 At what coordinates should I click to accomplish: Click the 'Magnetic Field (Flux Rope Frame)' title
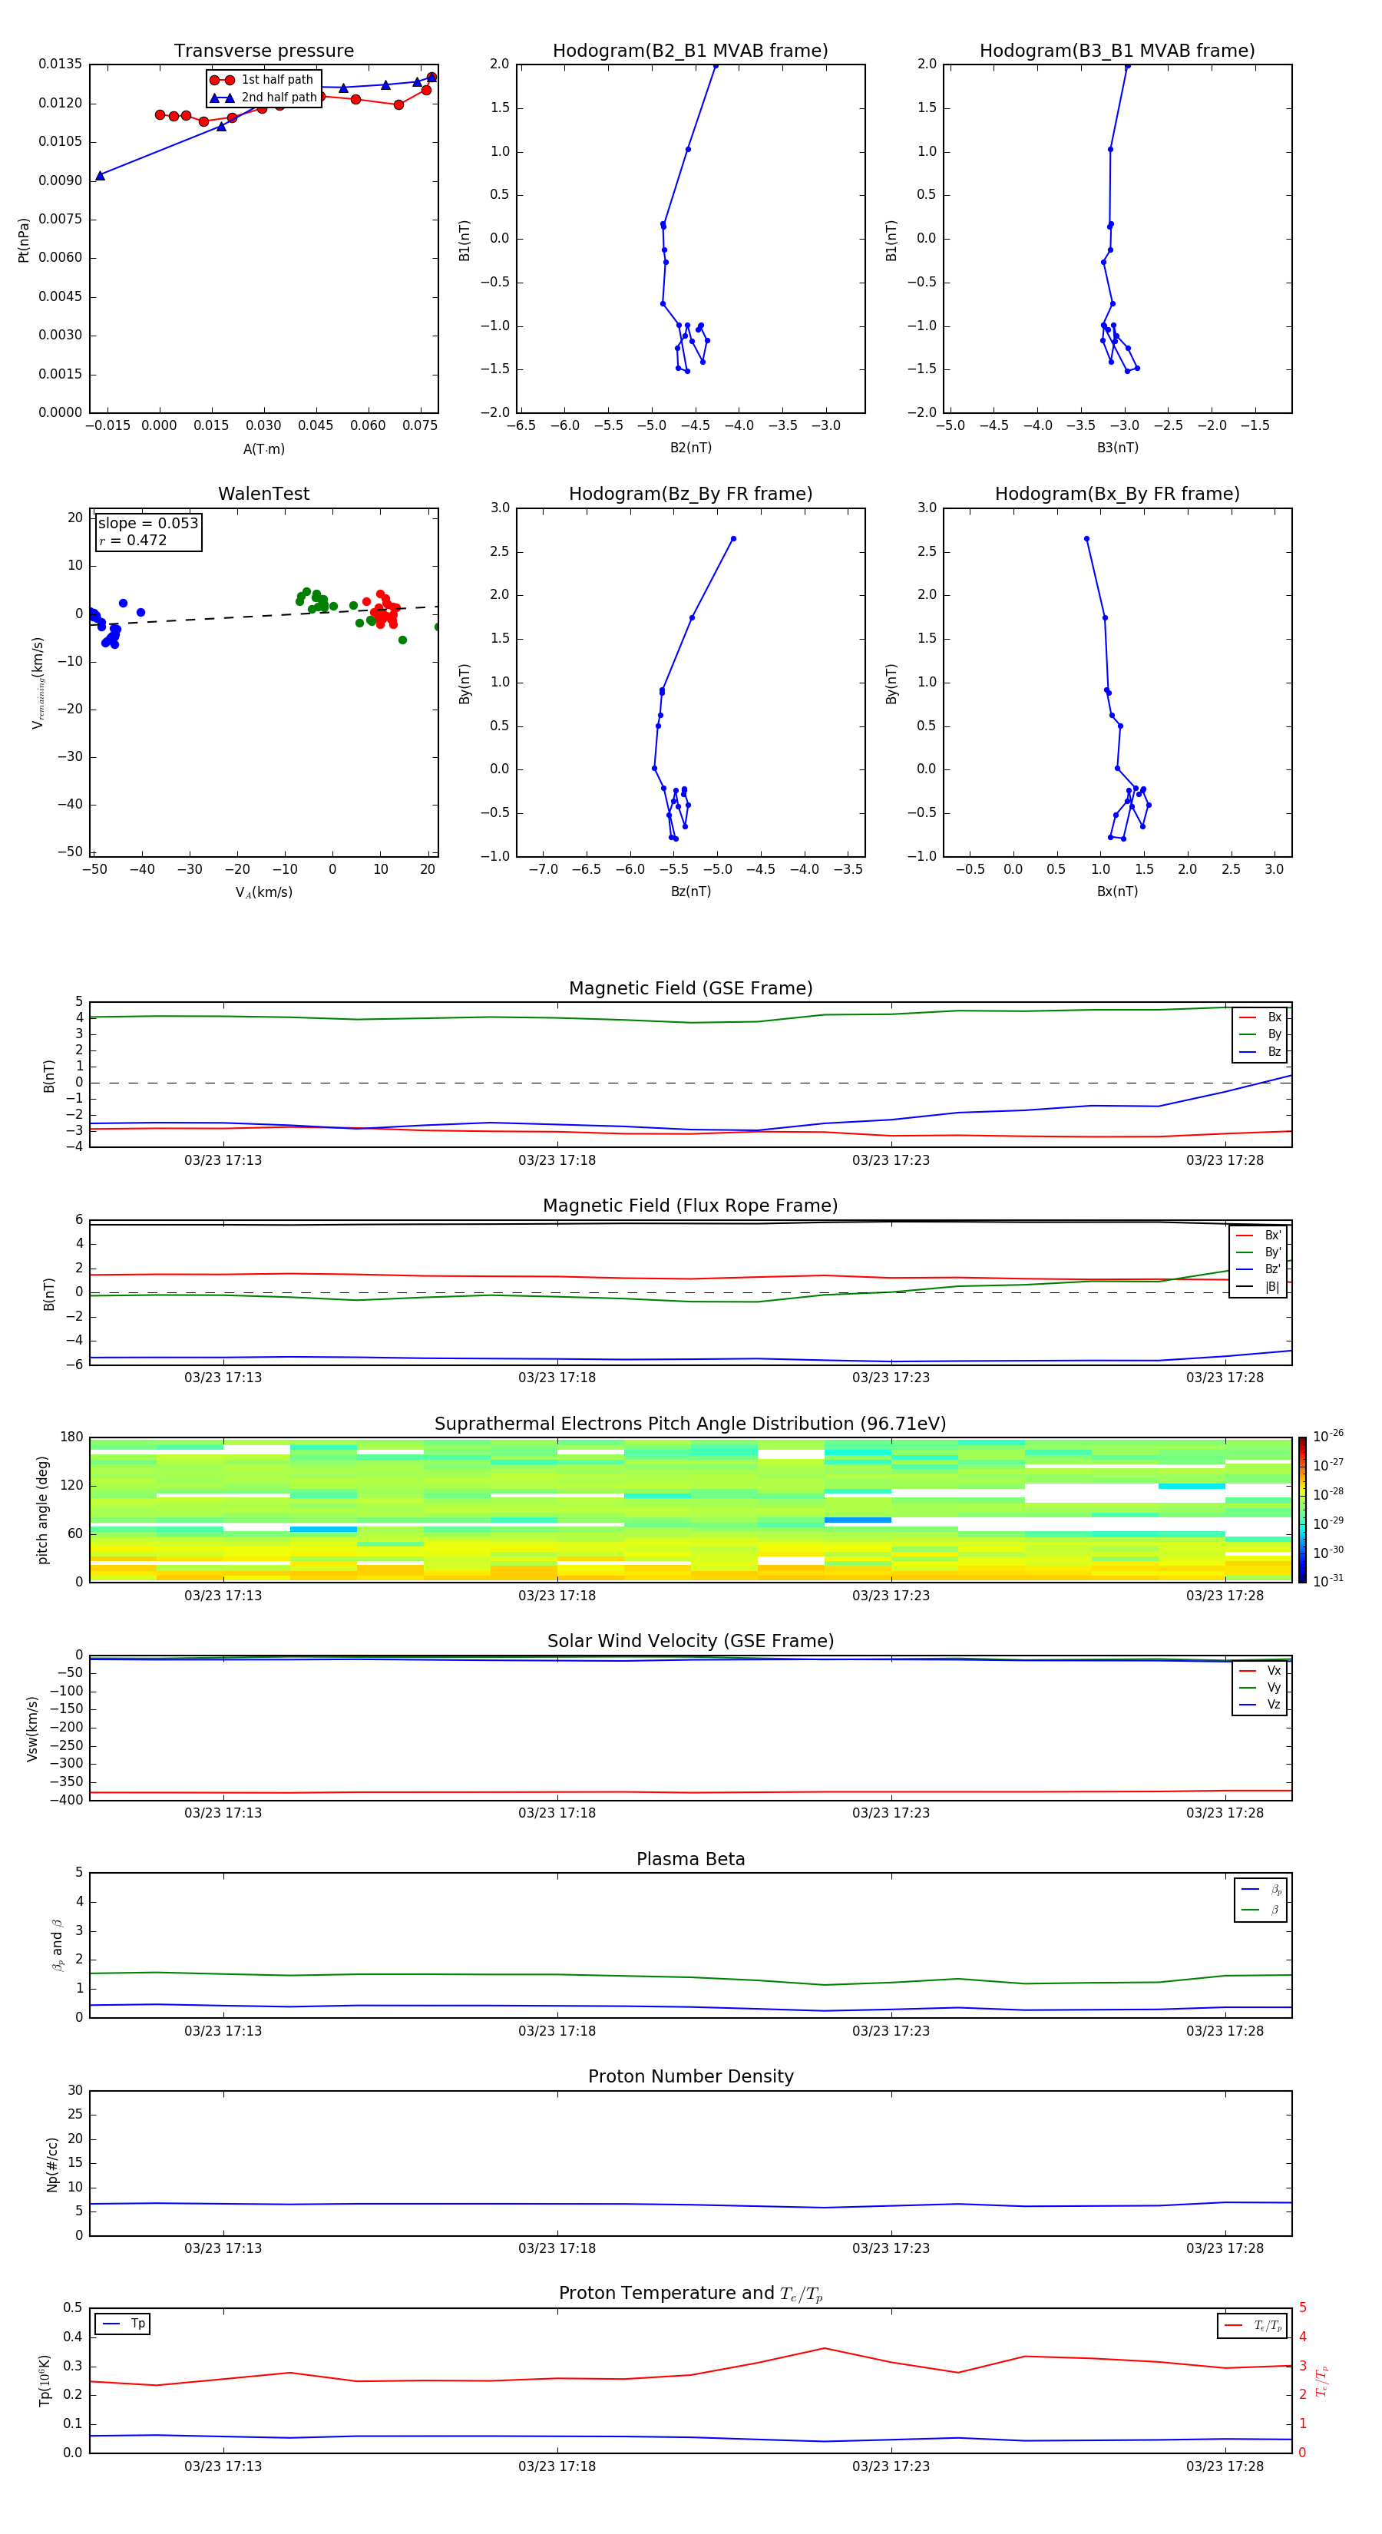[690, 1206]
